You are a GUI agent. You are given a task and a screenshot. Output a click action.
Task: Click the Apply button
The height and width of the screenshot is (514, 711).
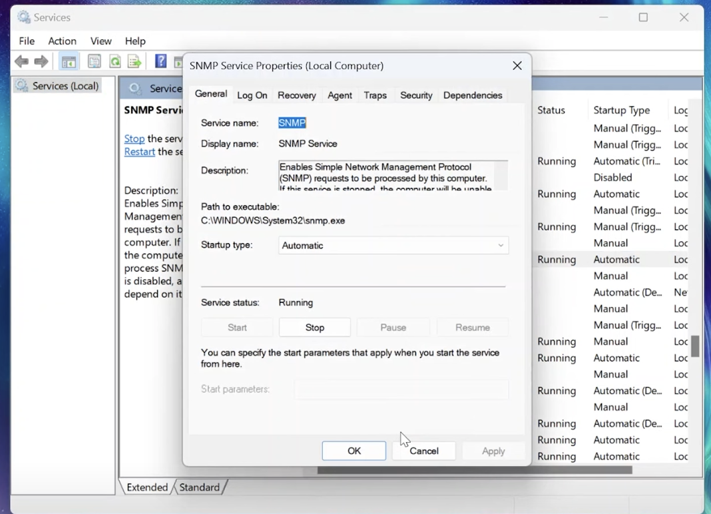(493, 451)
